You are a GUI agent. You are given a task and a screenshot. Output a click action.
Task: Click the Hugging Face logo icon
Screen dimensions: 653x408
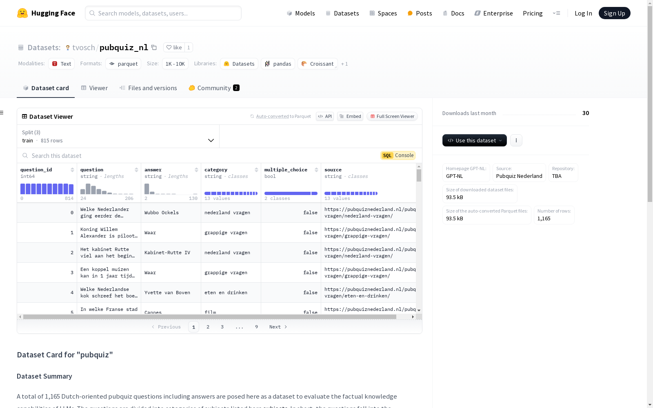22,13
